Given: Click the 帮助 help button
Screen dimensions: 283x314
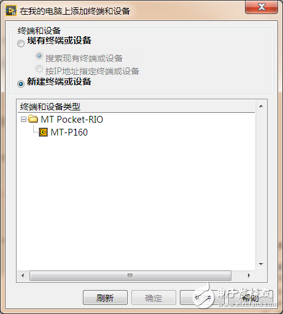Looking at the screenshot, I should [250, 297].
